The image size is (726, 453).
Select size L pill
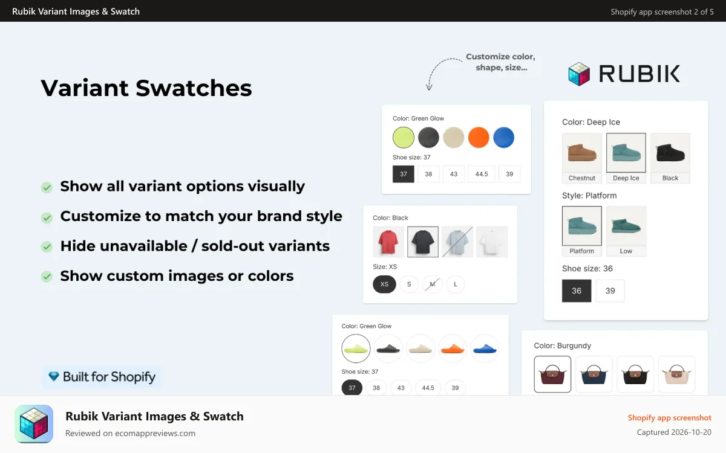(456, 284)
